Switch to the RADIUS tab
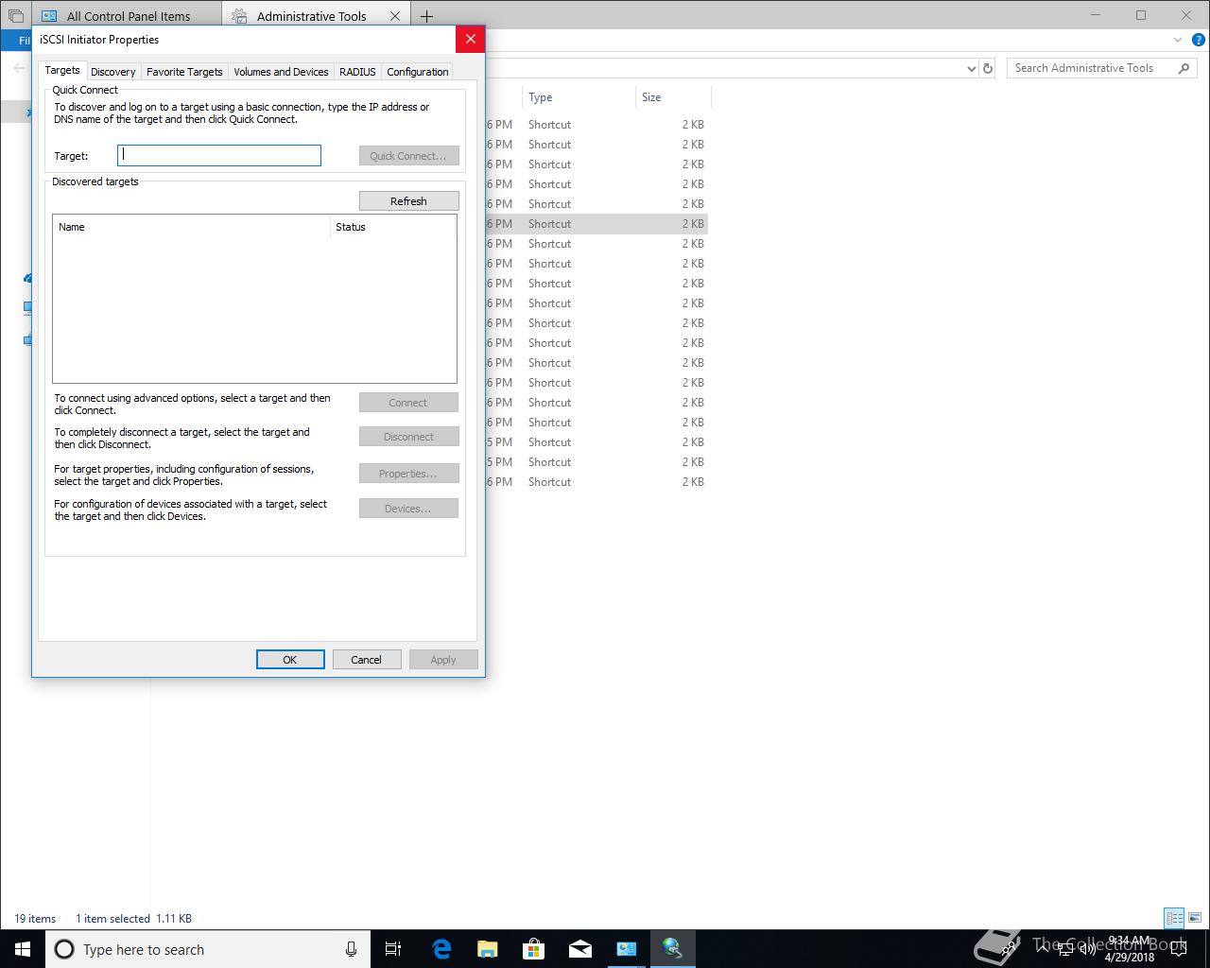The image size is (1210, 968). (357, 72)
